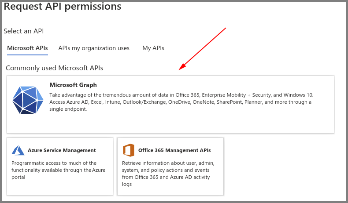The image size is (348, 203).
Task: Select the My APIs tab
Action: pos(153,48)
